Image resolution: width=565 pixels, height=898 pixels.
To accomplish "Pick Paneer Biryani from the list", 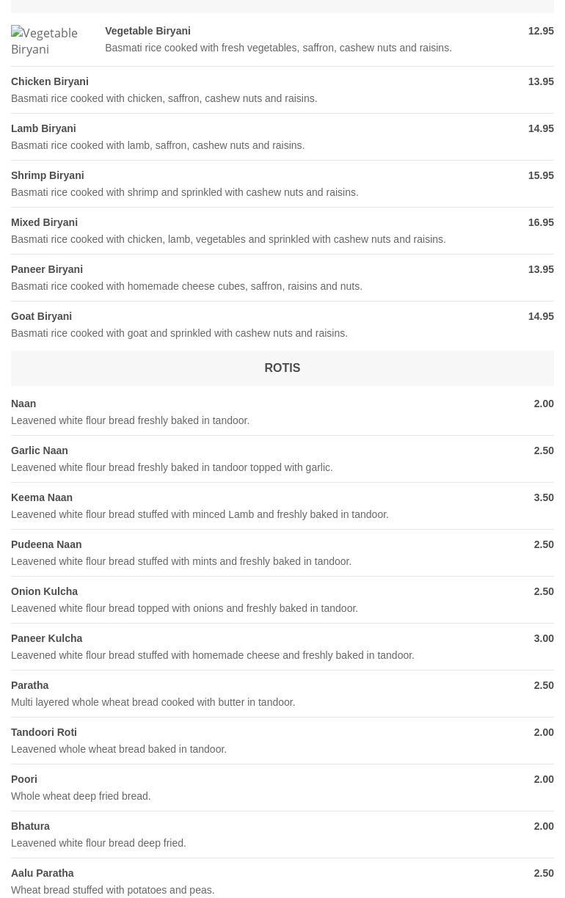I will pyautogui.click(x=47, y=269).
